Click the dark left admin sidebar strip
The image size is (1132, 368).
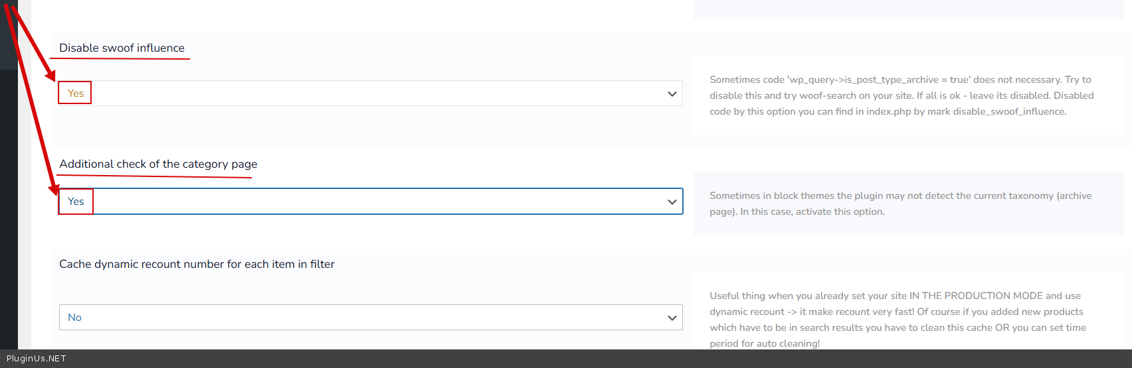[9, 199]
